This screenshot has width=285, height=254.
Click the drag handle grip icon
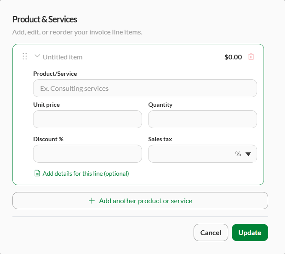tap(25, 56)
